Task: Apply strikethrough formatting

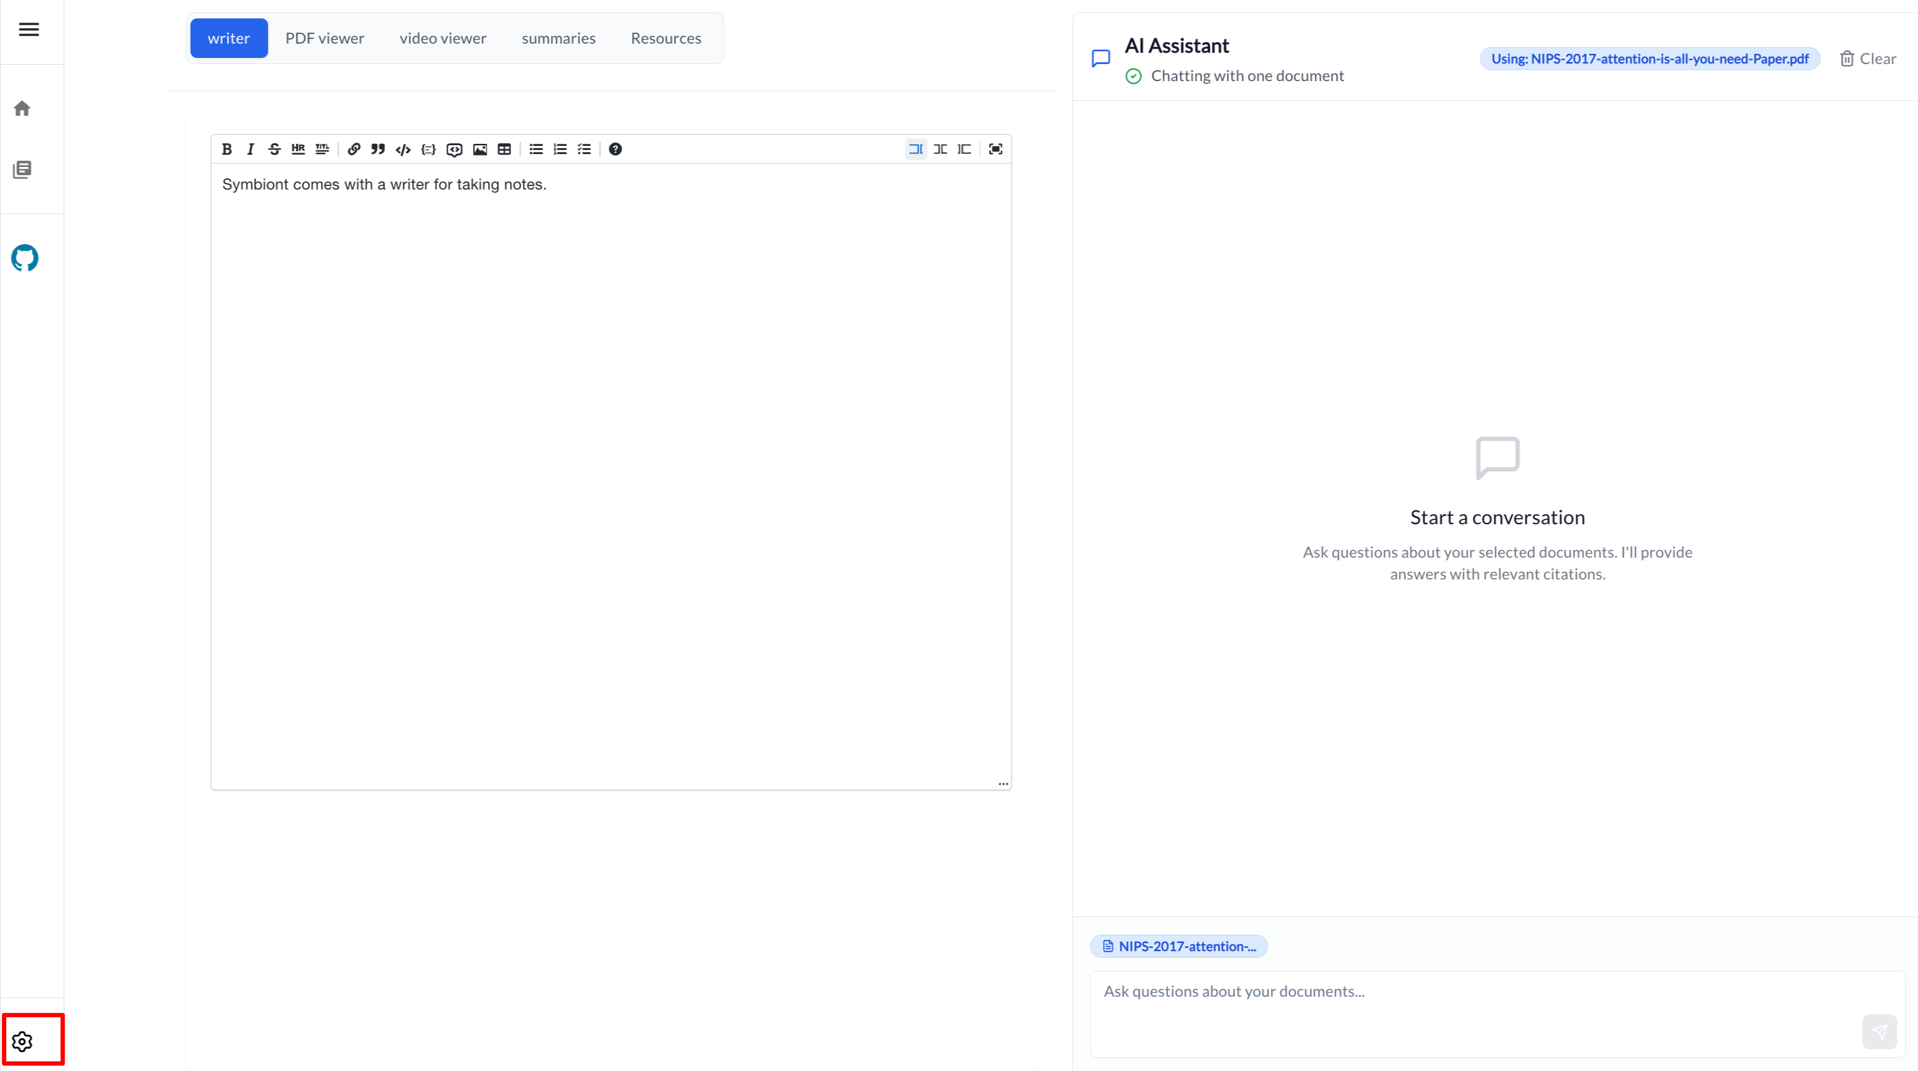Action: [x=274, y=149]
